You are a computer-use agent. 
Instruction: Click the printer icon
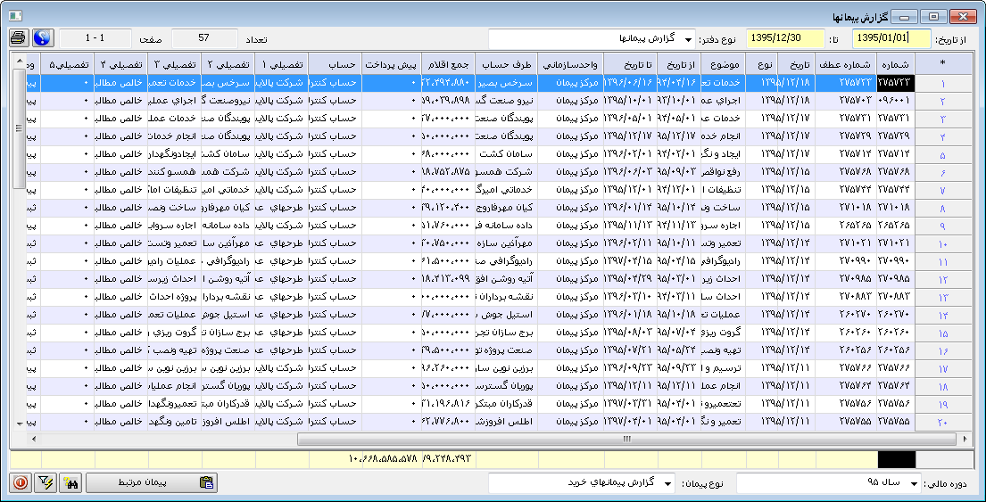tap(18, 38)
